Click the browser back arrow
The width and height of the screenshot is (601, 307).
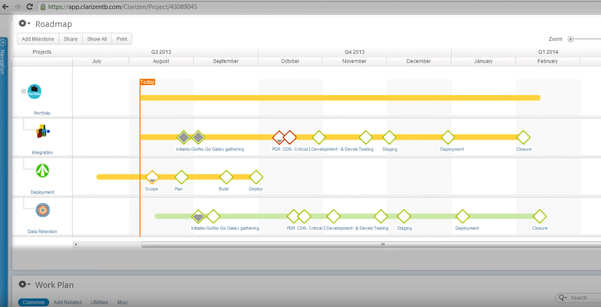click(5, 7)
